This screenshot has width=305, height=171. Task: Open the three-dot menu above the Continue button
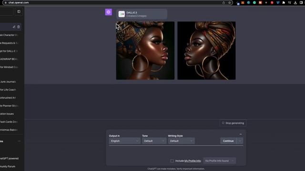click(x=241, y=134)
